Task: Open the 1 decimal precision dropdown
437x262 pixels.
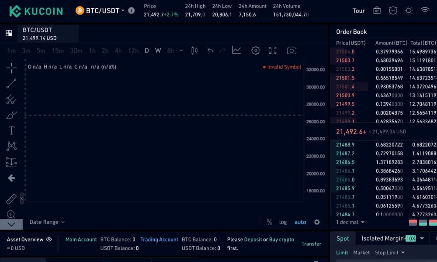Action: coord(350,222)
